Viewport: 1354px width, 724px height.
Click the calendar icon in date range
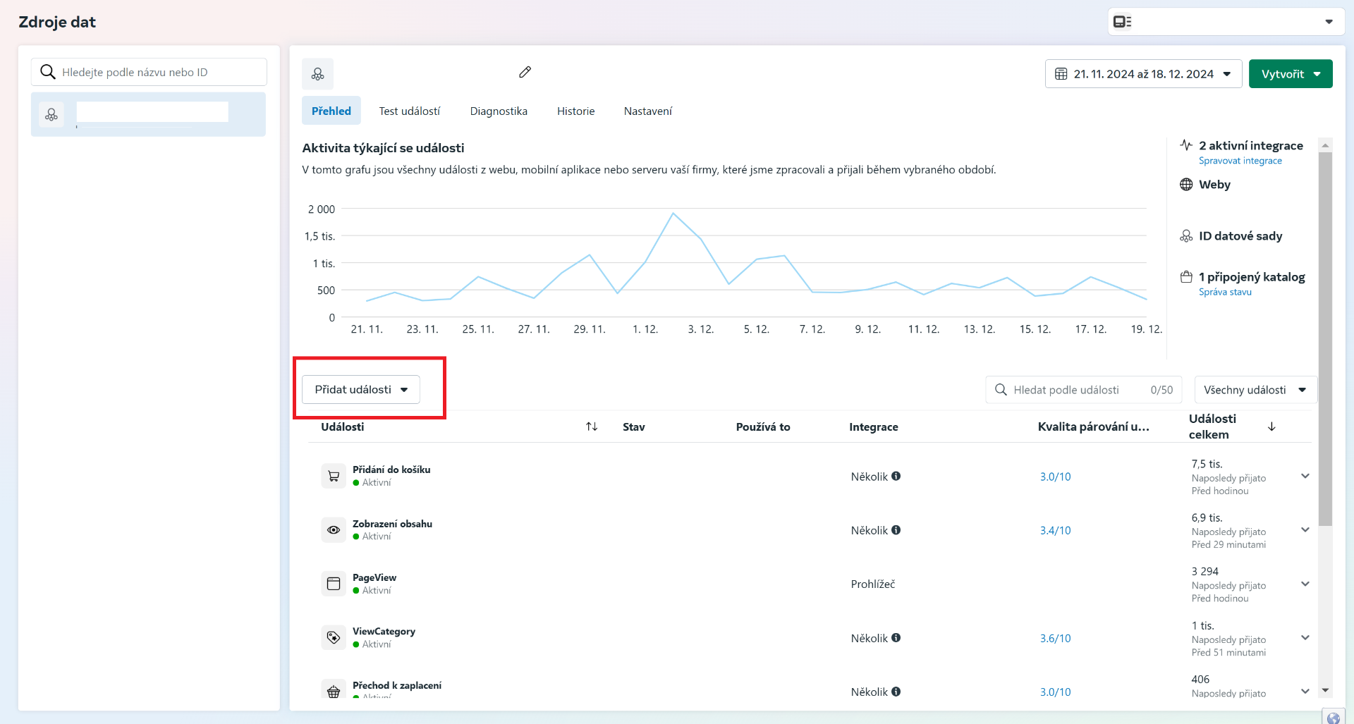click(x=1061, y=74)
